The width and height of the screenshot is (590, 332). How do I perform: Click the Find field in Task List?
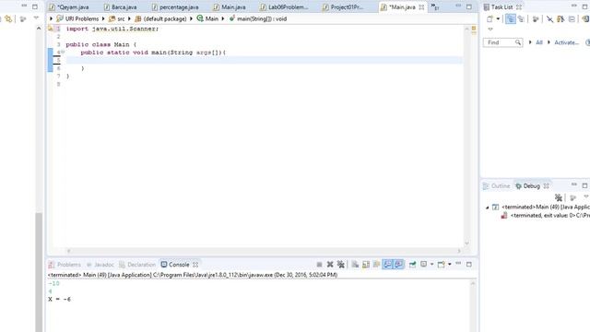[502, 42]
